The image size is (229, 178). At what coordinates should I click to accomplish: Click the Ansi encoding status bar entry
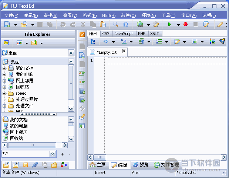135,172
